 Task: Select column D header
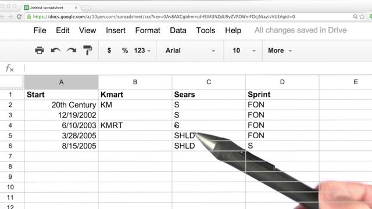point(282,82)
